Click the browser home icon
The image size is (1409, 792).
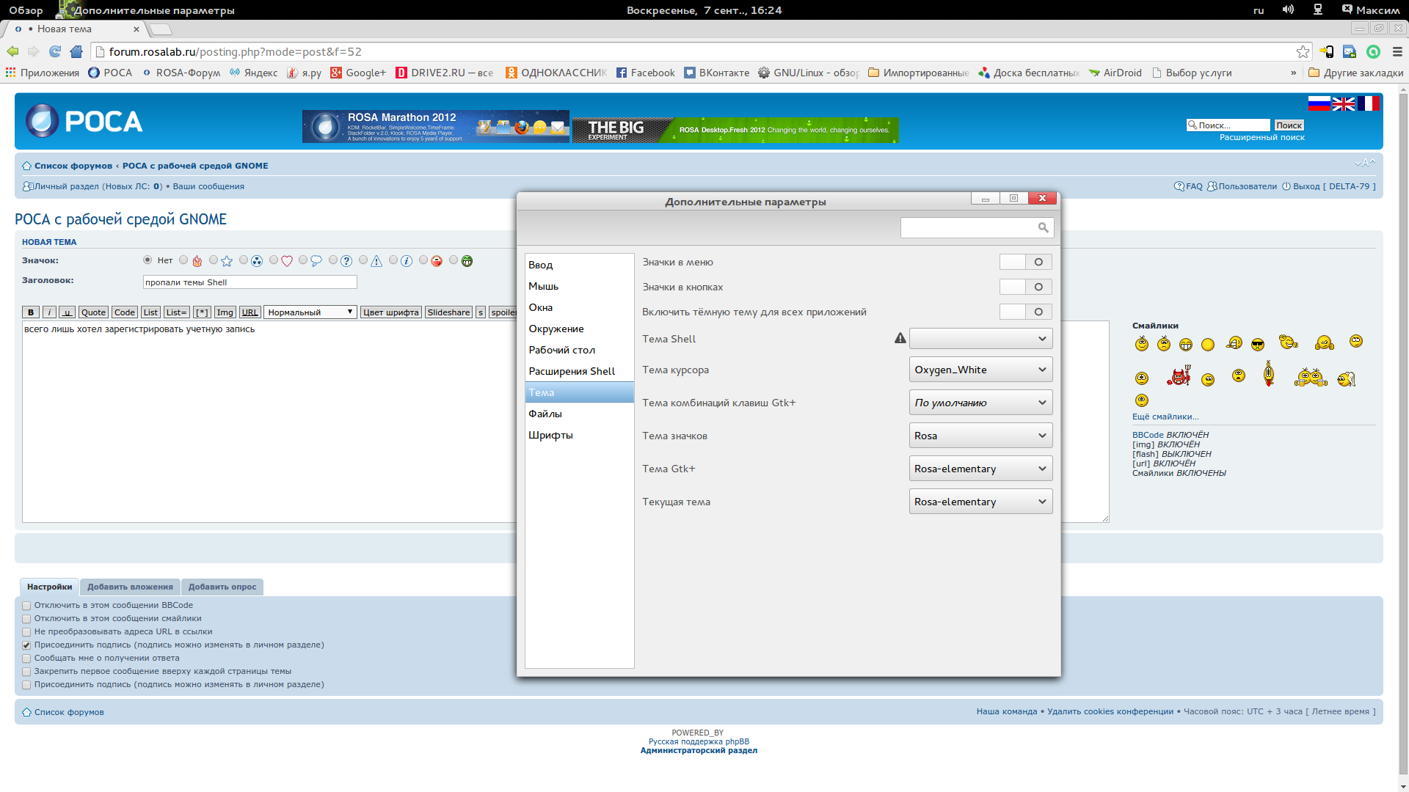coord(76,51)
